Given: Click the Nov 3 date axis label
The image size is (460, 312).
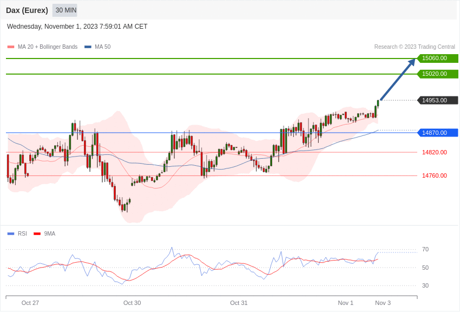Looking at the screenshot, I should click(x=383, y=303).
